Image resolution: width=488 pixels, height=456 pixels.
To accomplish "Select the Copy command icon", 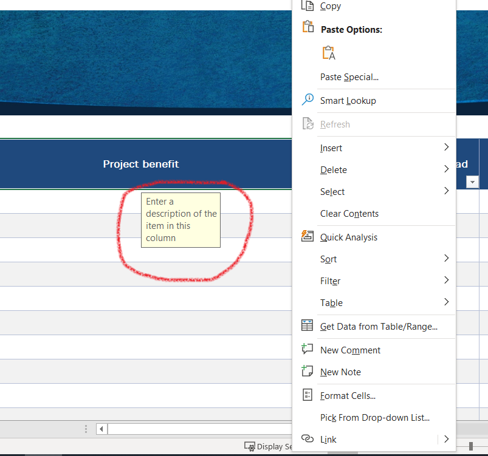I will 308,6.
